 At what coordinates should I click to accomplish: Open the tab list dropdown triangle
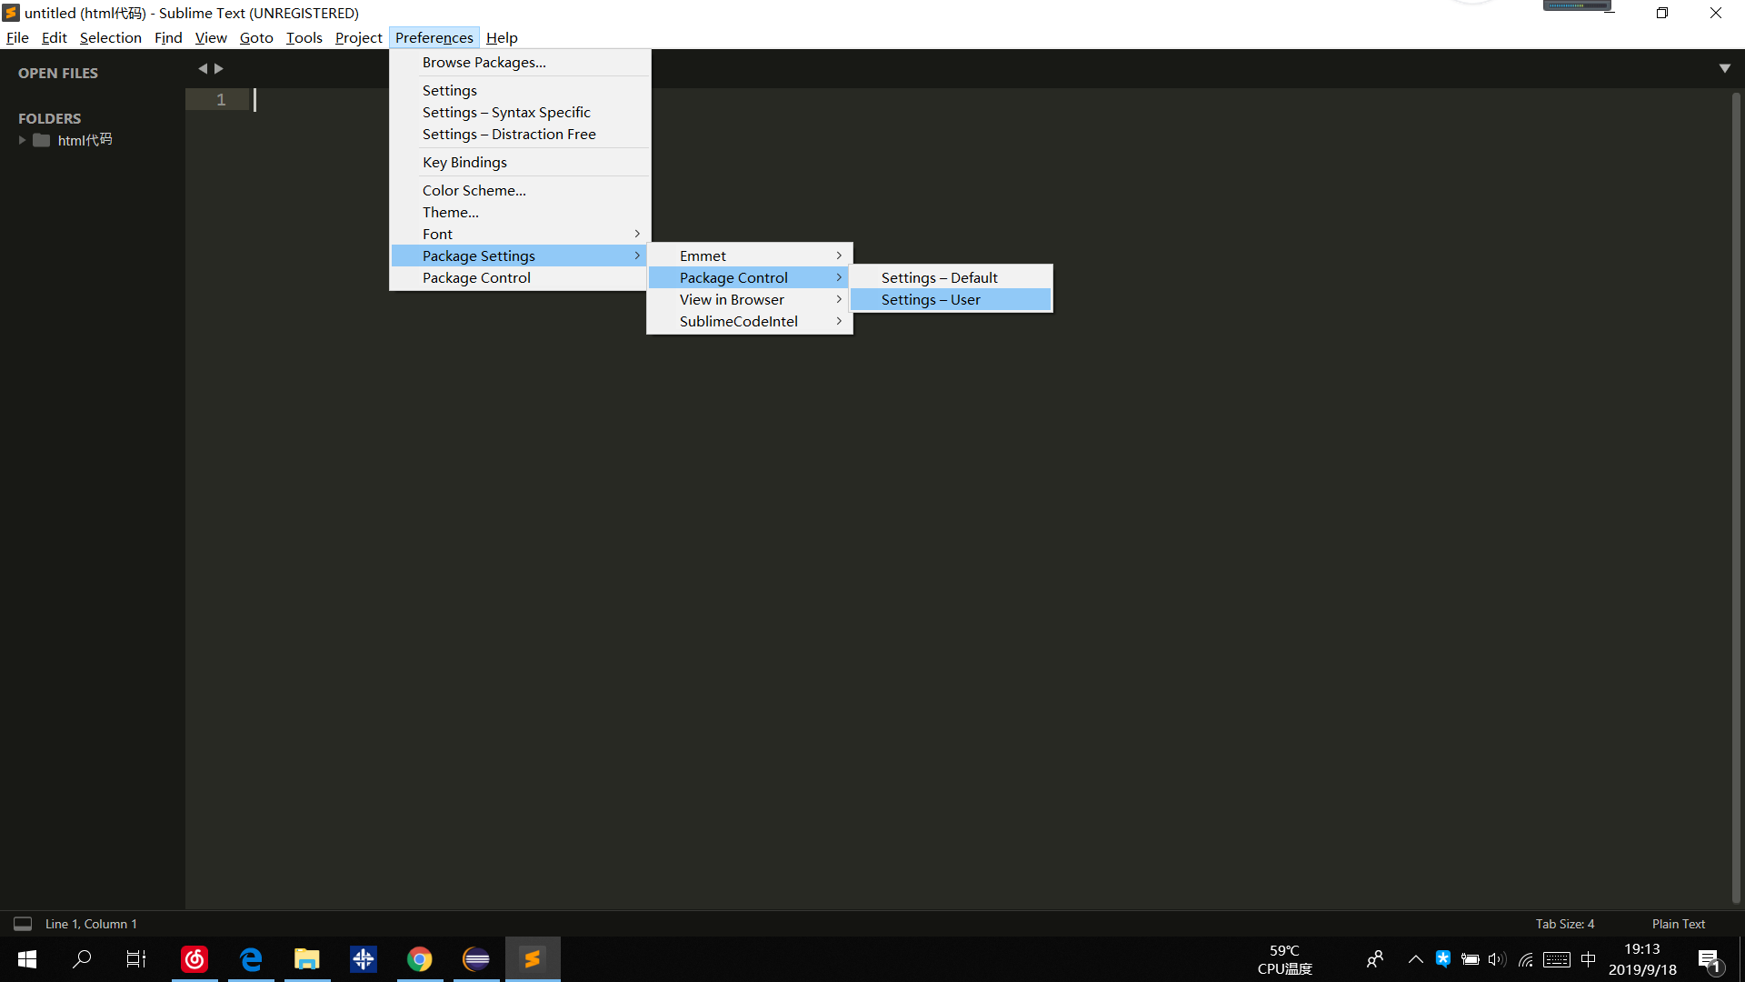tap(1724, 69)
